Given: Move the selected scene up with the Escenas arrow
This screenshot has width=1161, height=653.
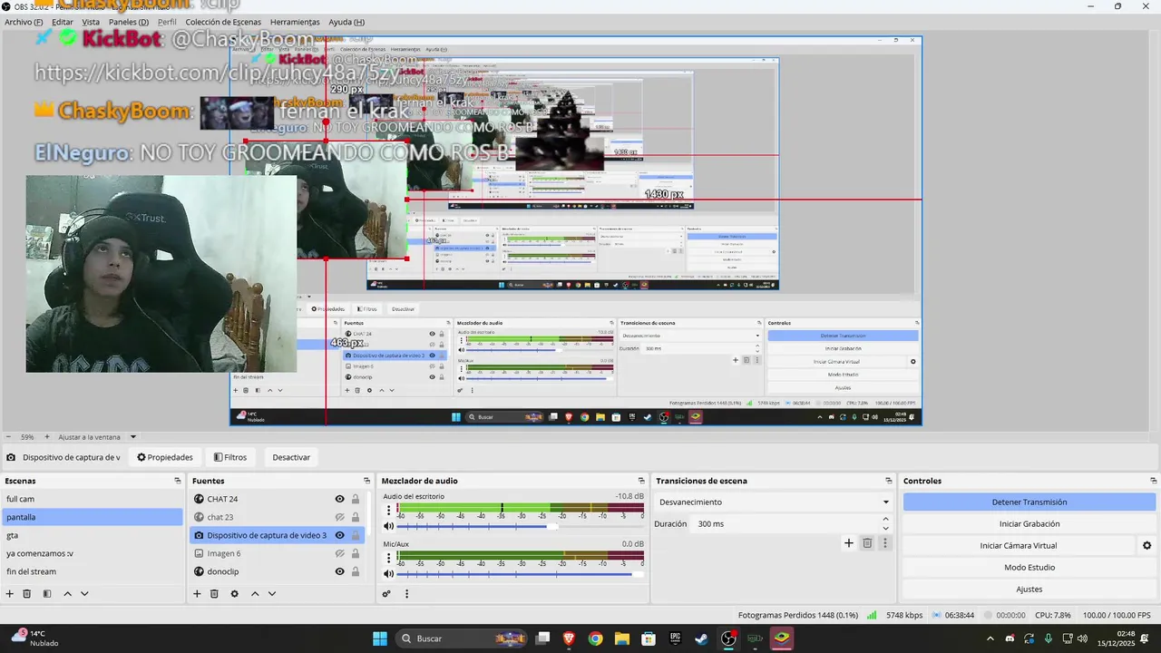Looking at the screenshot, I should (x=68, y=594).
